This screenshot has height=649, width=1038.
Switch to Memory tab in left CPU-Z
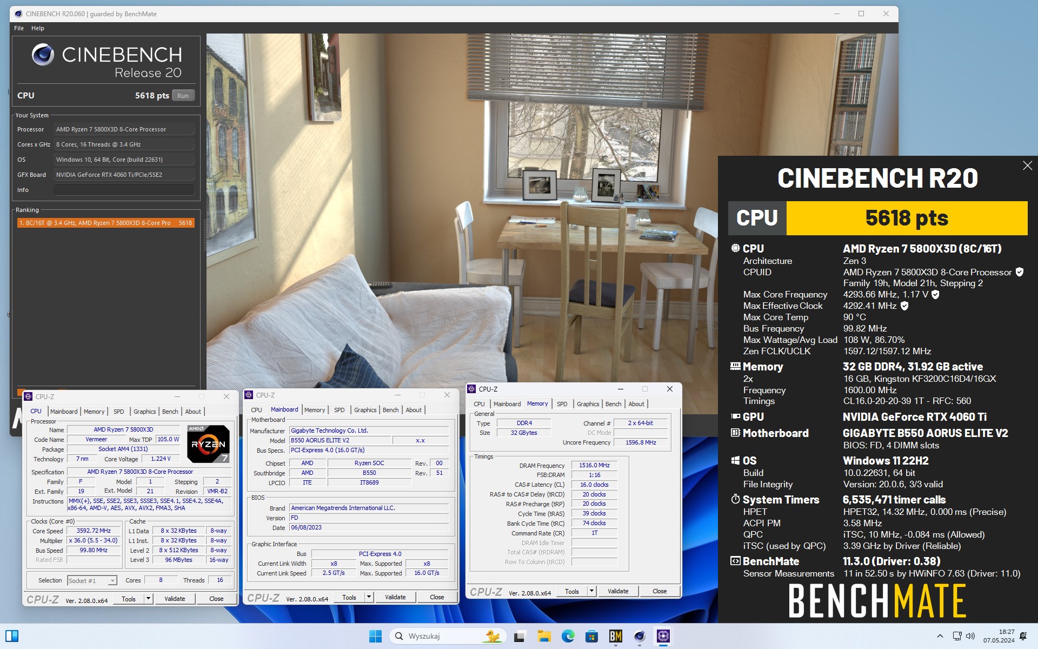[94, 412]
